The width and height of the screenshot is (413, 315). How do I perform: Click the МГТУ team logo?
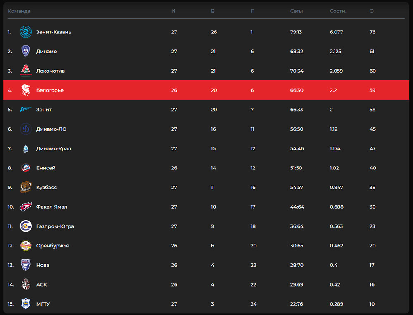coord(26,304)
